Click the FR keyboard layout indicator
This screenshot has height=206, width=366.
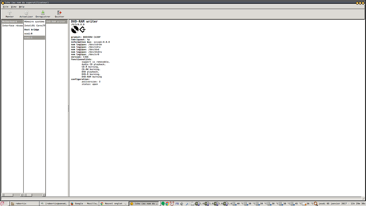click(177, 204)
